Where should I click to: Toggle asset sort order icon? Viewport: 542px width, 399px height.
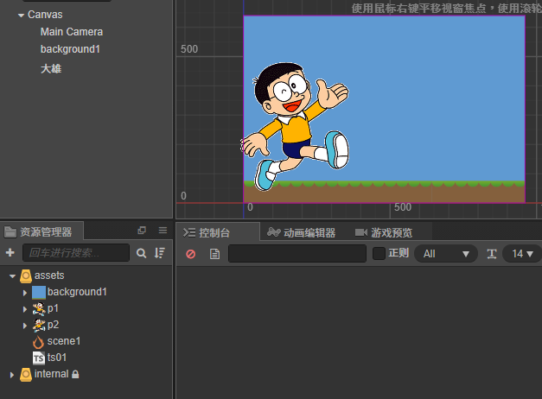point(160,253)
